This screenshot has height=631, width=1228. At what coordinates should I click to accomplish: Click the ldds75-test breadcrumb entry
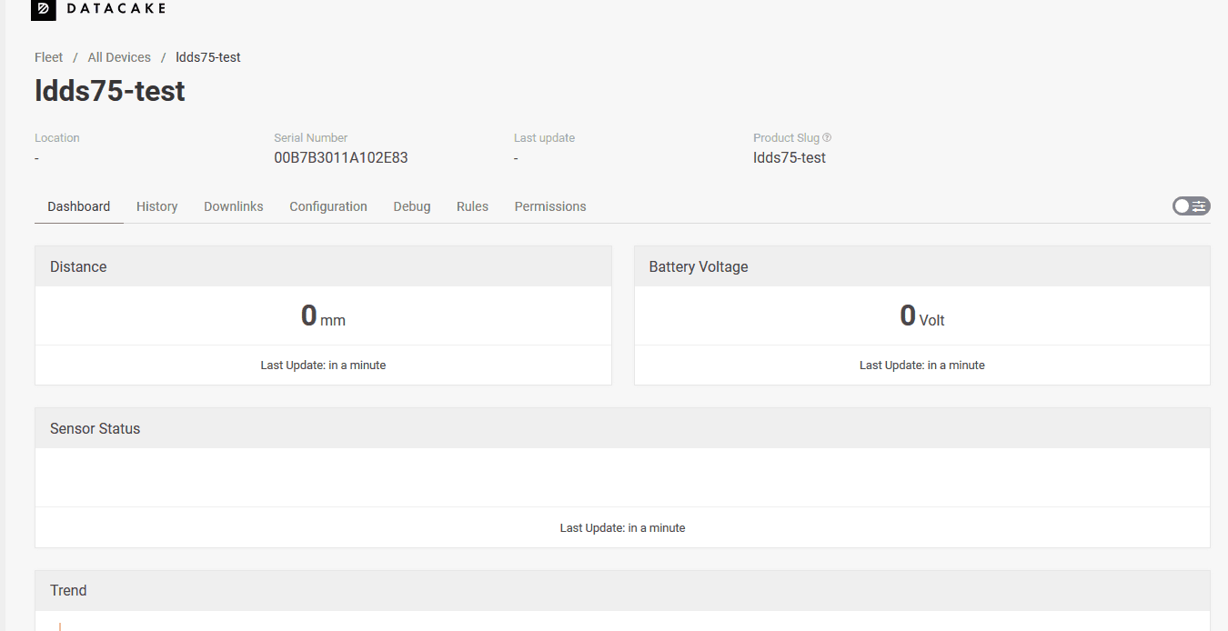208,57
